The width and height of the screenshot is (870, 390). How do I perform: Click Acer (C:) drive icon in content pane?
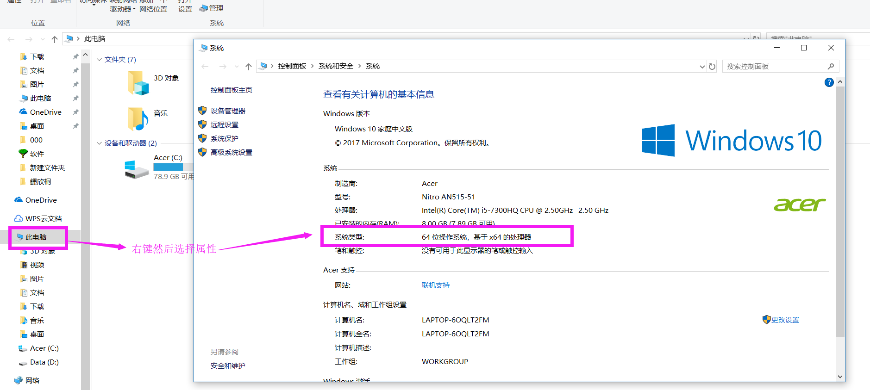point(137,170)
